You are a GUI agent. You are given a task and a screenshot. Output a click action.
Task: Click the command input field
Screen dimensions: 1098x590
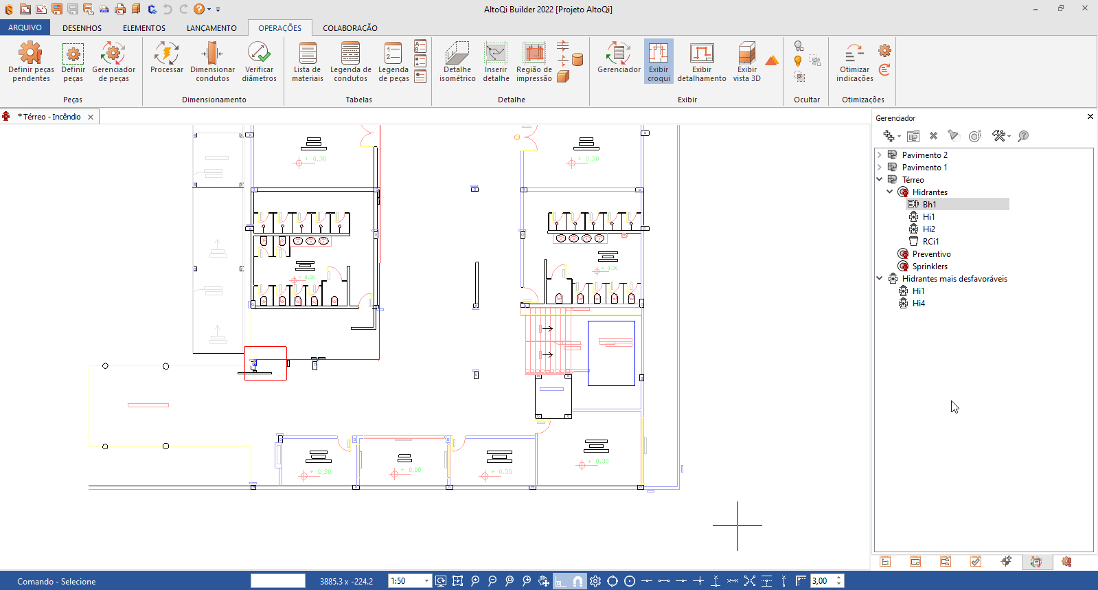click(x=277, y=581)
